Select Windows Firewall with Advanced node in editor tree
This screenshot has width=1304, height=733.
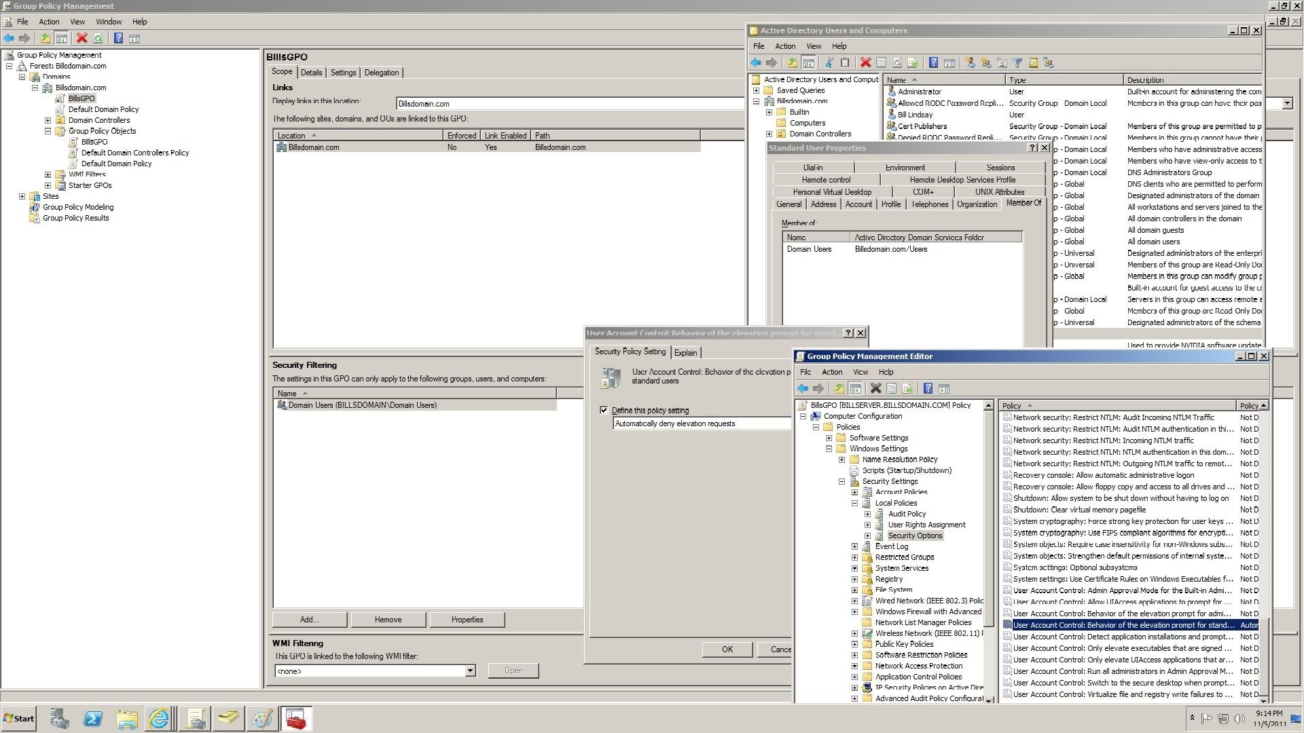[x=928, y=612]
